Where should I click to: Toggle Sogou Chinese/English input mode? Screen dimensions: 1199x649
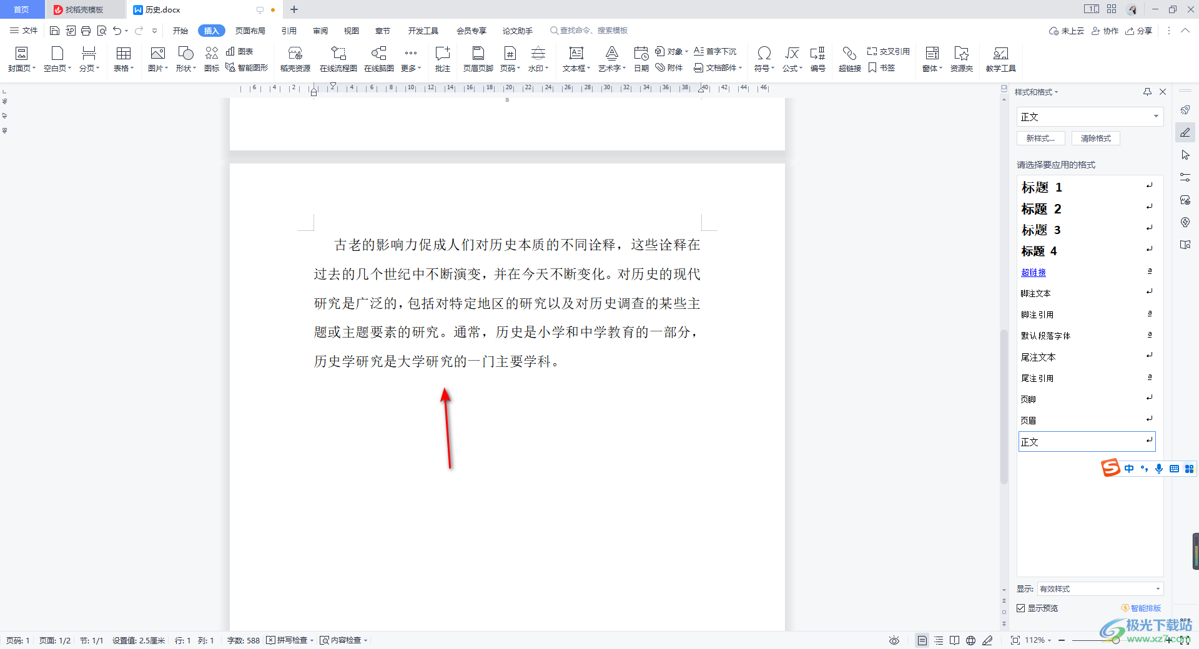pos(1129,469)
